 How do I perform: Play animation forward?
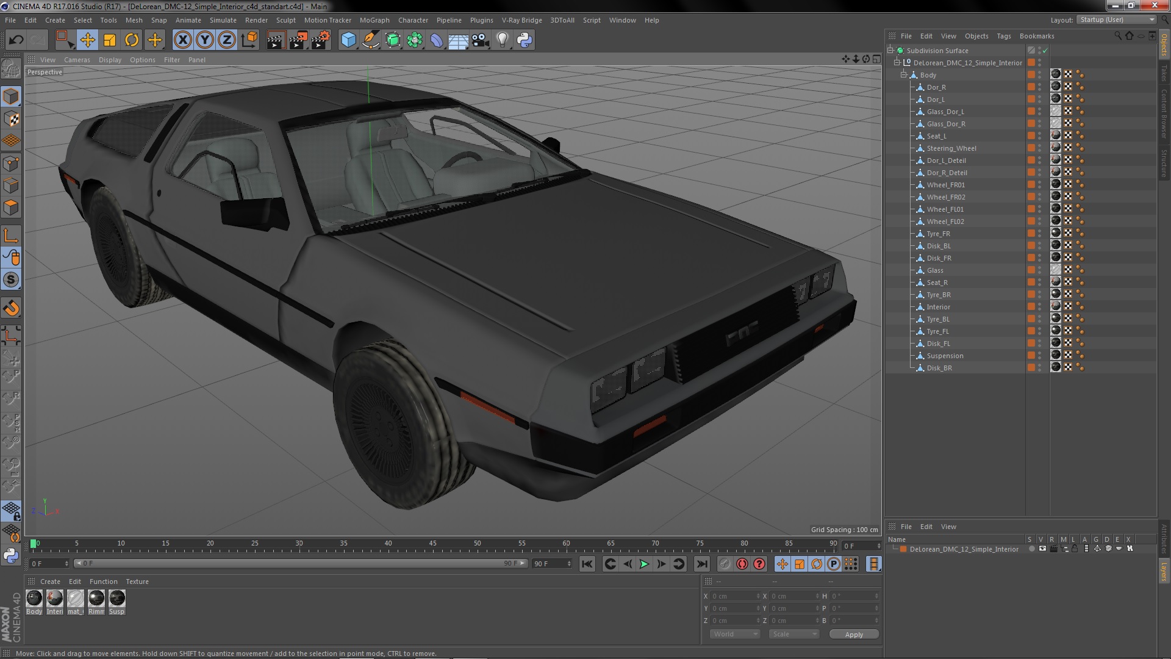644,564
